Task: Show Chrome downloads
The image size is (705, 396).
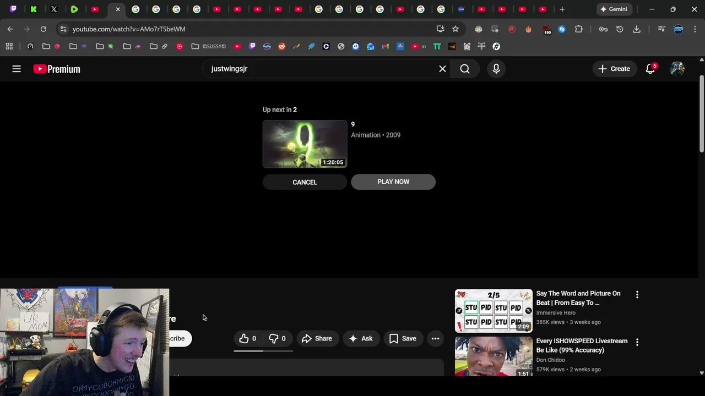Action: (636, 29)
